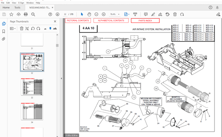Open the Attachments paperclip panel
This screenshot has width=222, height=137.
pos(4,39)
